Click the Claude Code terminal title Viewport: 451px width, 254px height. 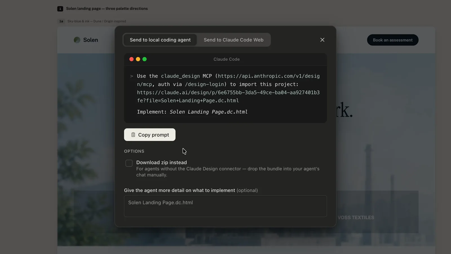tap(227, 59)
